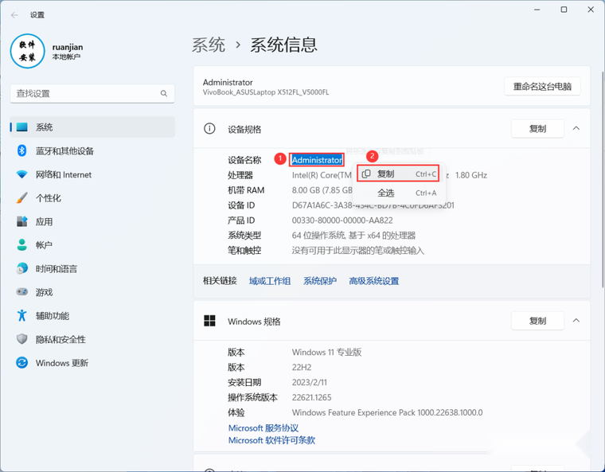Image resolution: width=605 pixels, height=472 pixels.
Task: Minimize the 设置 window
Action: coord(537,10)
